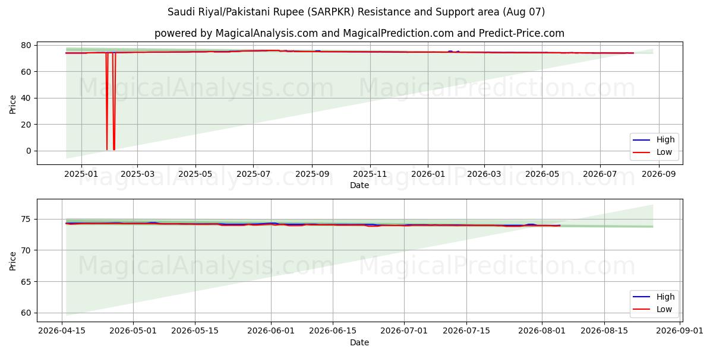Click the '2025-11' x-axis tick label

pos(370,174)
